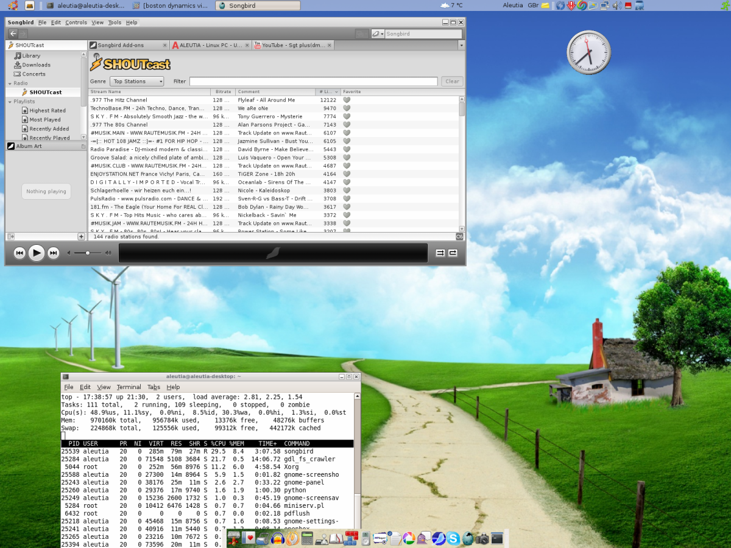Viewport: 731px width, 548px height.
Task: Open the network monitor tray icon
Action: point(604,5)
